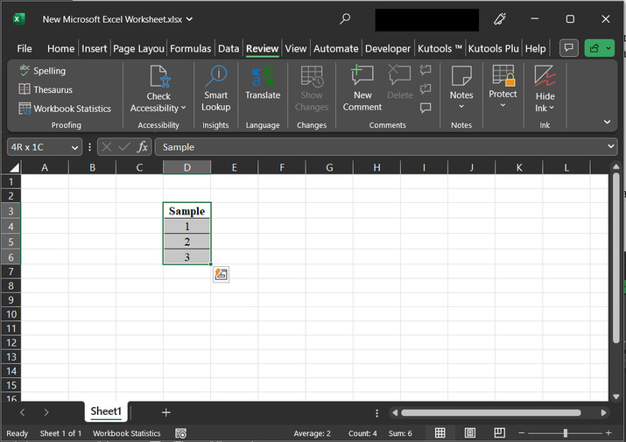Switch to the Developer tab
The image size is (626, 442).
[387, 48]
